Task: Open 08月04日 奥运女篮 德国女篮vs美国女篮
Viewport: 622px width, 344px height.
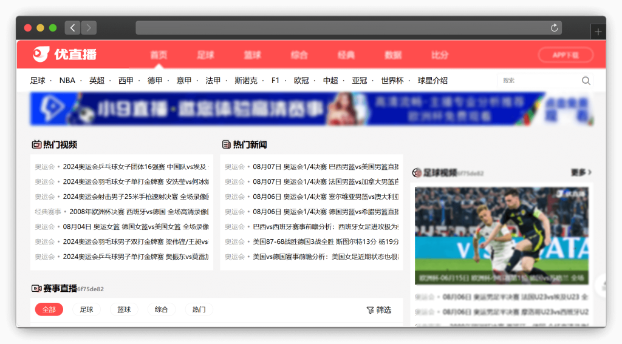Action: click(135, 227)
